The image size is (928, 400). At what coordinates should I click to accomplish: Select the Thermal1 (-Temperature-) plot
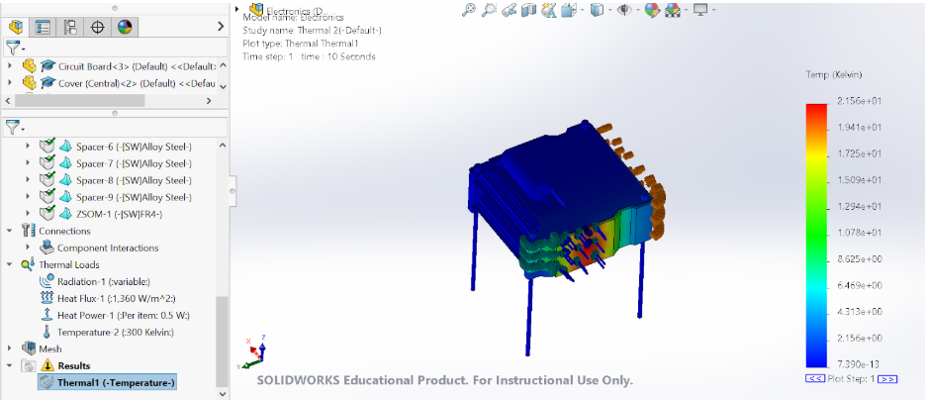107,383
